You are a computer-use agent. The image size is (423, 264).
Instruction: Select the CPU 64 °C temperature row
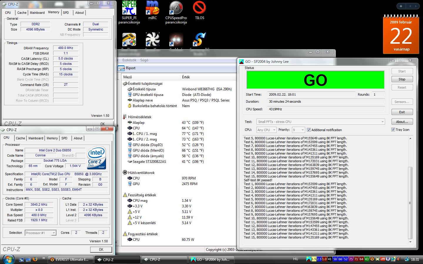coord(179,128)
